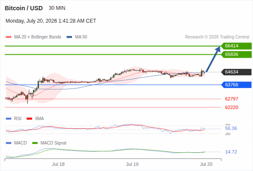253x171 pixels.
Task: Click the MA 50 blue legend swatch
Action: [69, 37]
